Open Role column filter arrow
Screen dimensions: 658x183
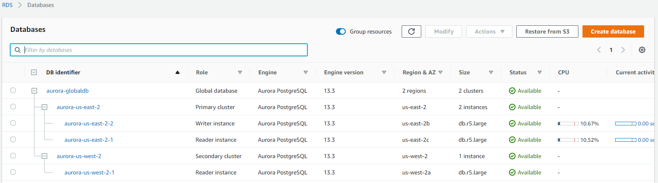[240, 72]
